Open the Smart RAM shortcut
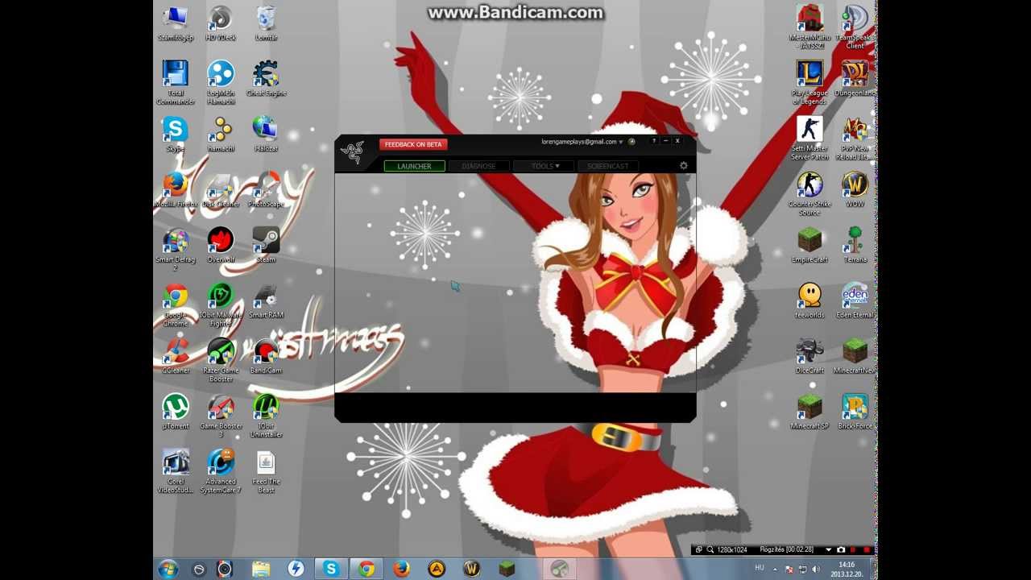This screenshot has height=580, width=1031. coord(266,301)
